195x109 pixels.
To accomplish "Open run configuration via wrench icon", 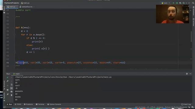I will point(8,81).
